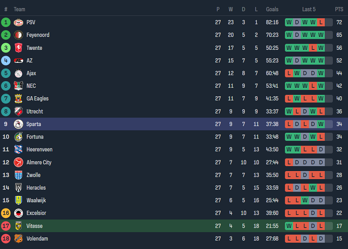This screenshot has height=249, width=348.
Task: Click the Twente club crest
Action: click(x=18, y=48)
